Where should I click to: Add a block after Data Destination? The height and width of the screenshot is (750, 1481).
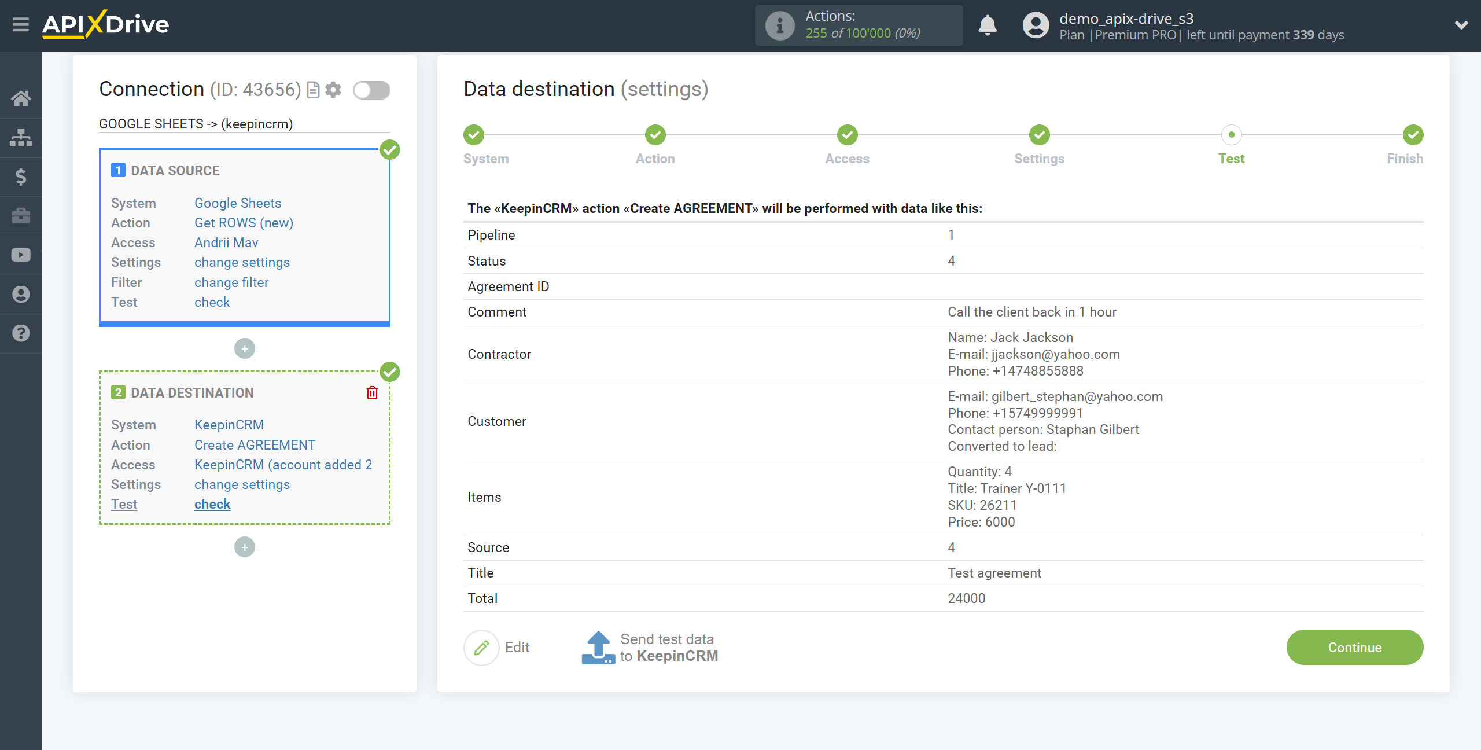click(x=245, y=547)
